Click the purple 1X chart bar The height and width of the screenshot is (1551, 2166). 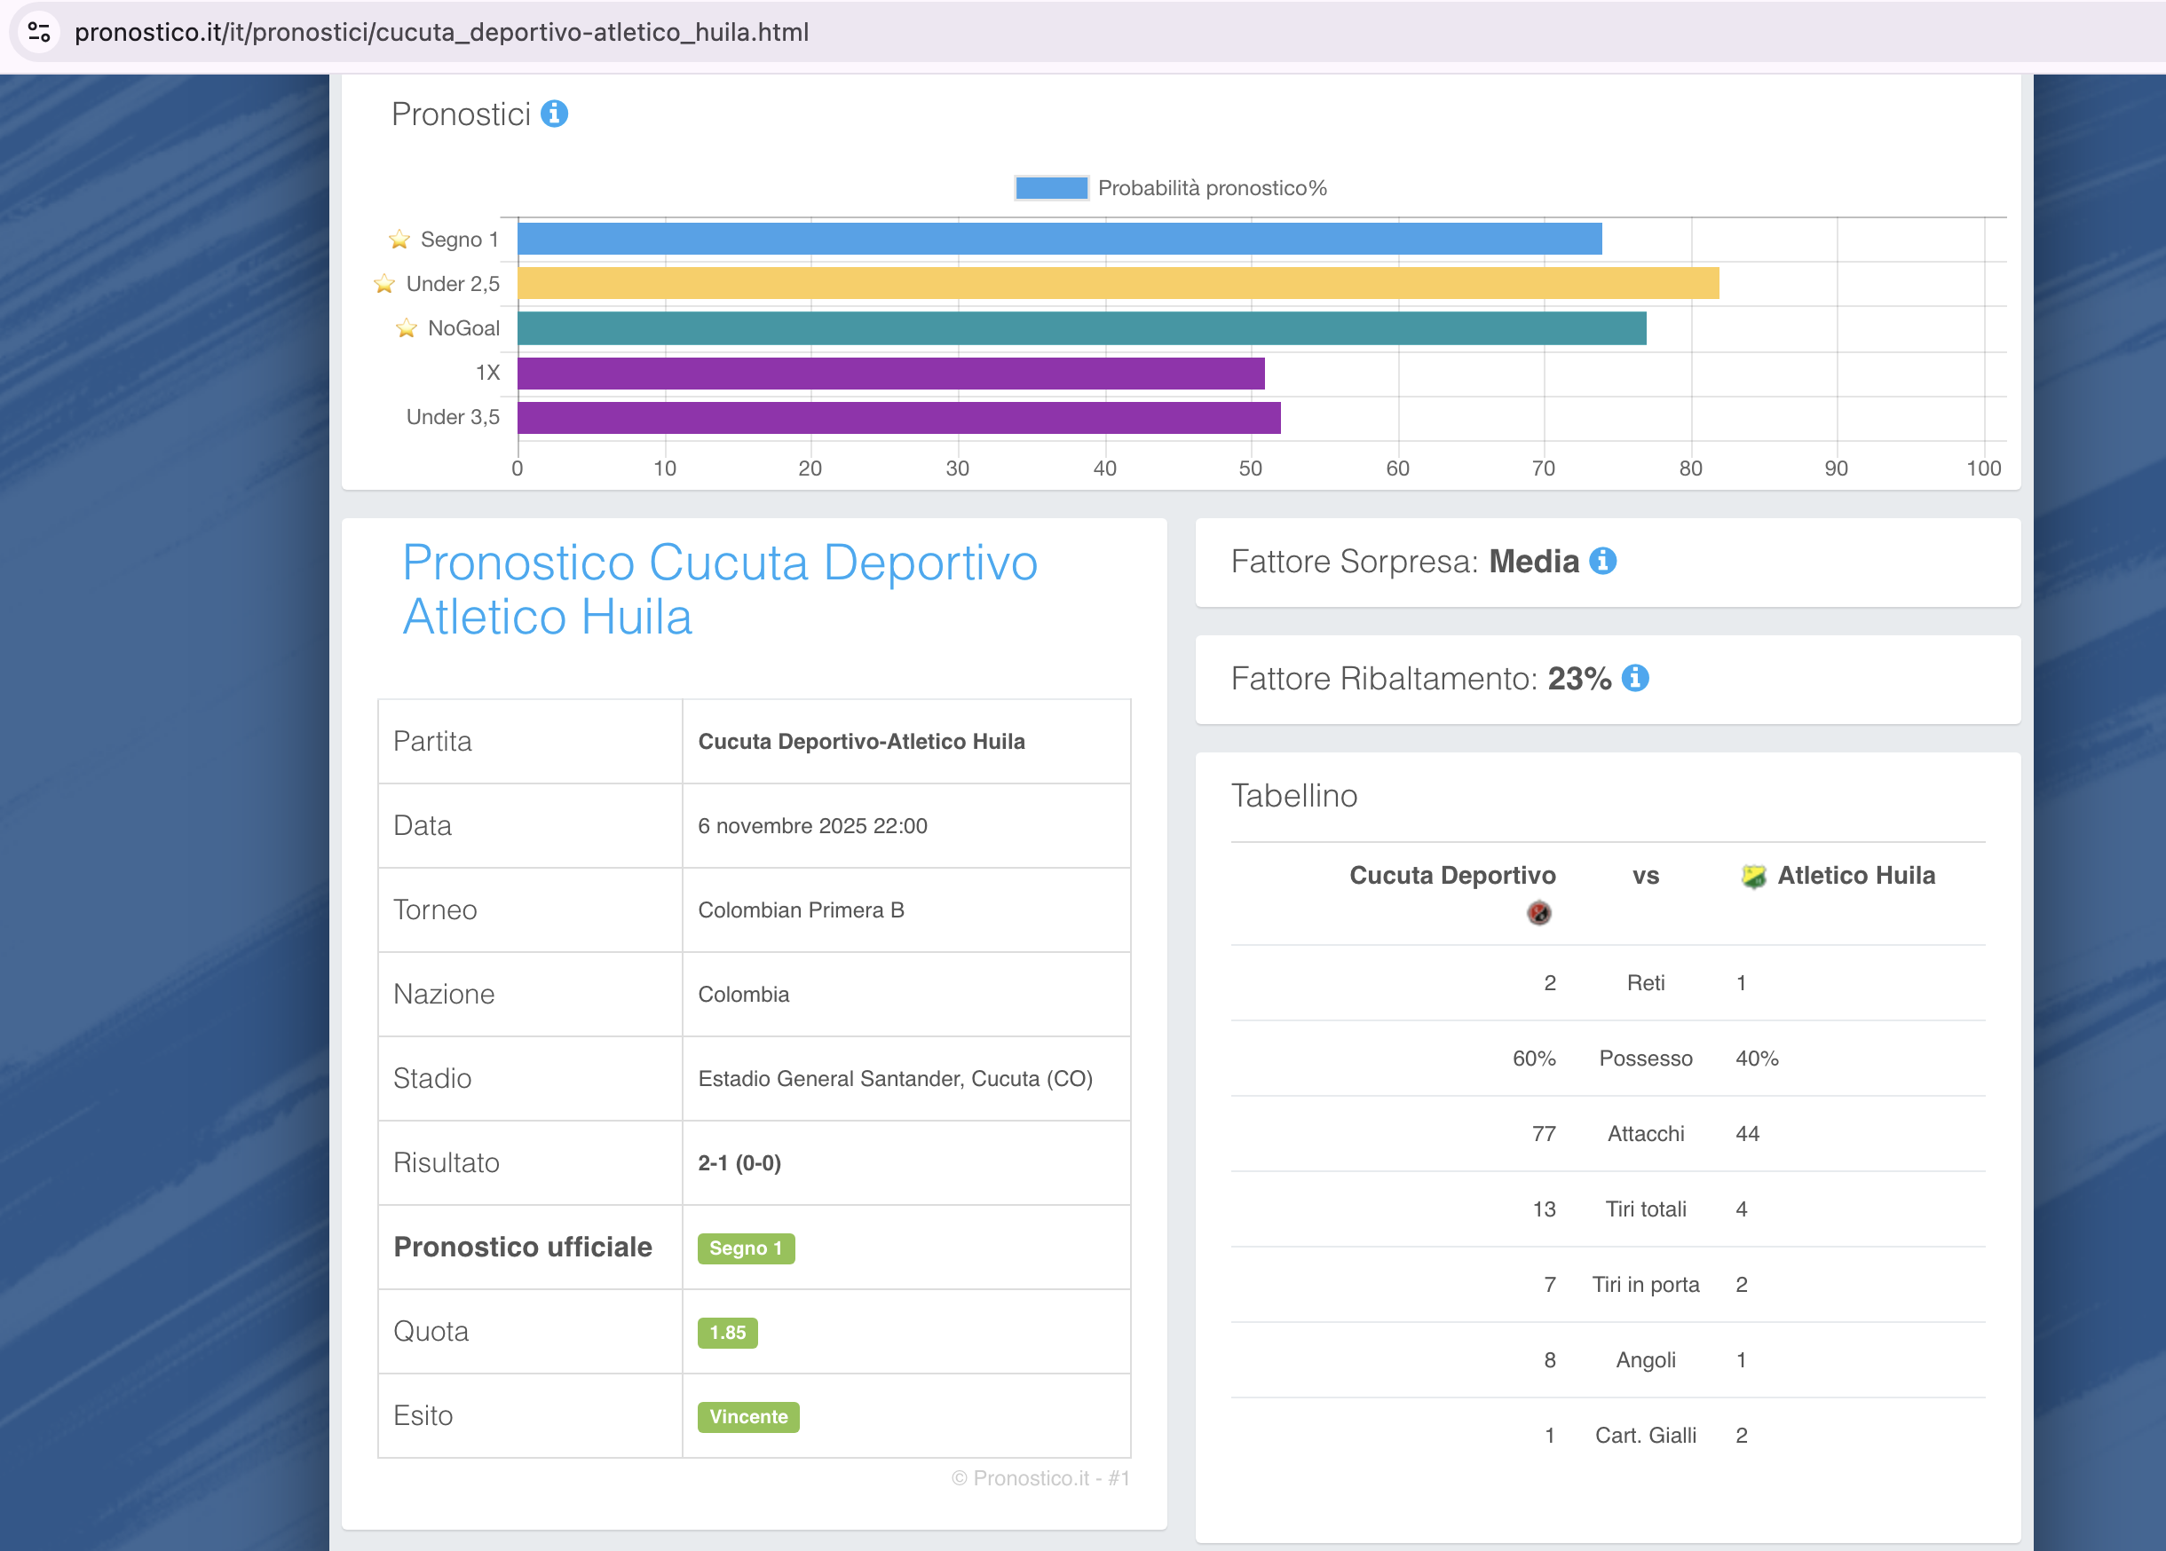pyautogui.click(x=890, y=374)
